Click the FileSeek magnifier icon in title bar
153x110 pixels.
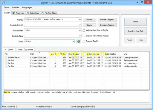coord(3,3)
